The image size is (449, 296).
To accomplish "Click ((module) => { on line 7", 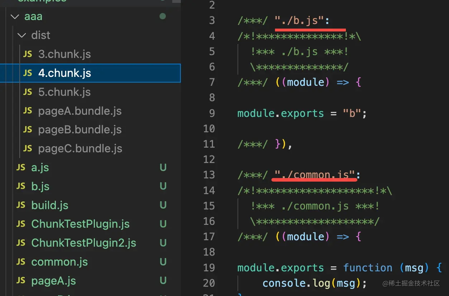I will pyautogui.click(x=318, y=83).
